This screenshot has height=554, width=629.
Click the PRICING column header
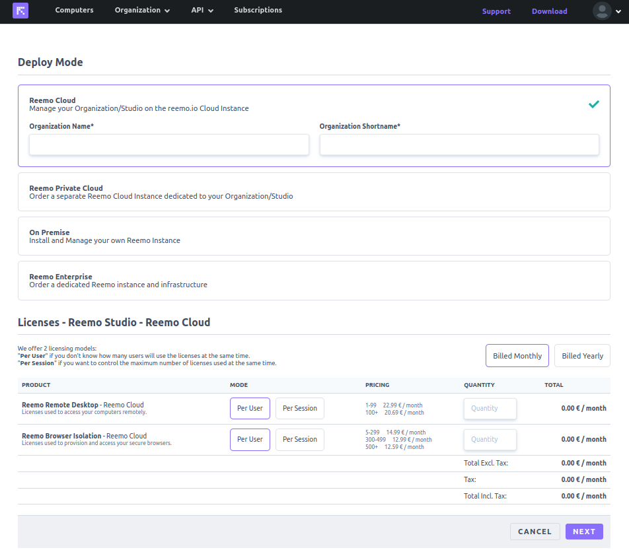coord(377,385)
